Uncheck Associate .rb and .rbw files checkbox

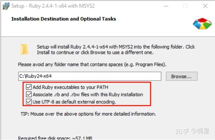click(x=29, y=94)
